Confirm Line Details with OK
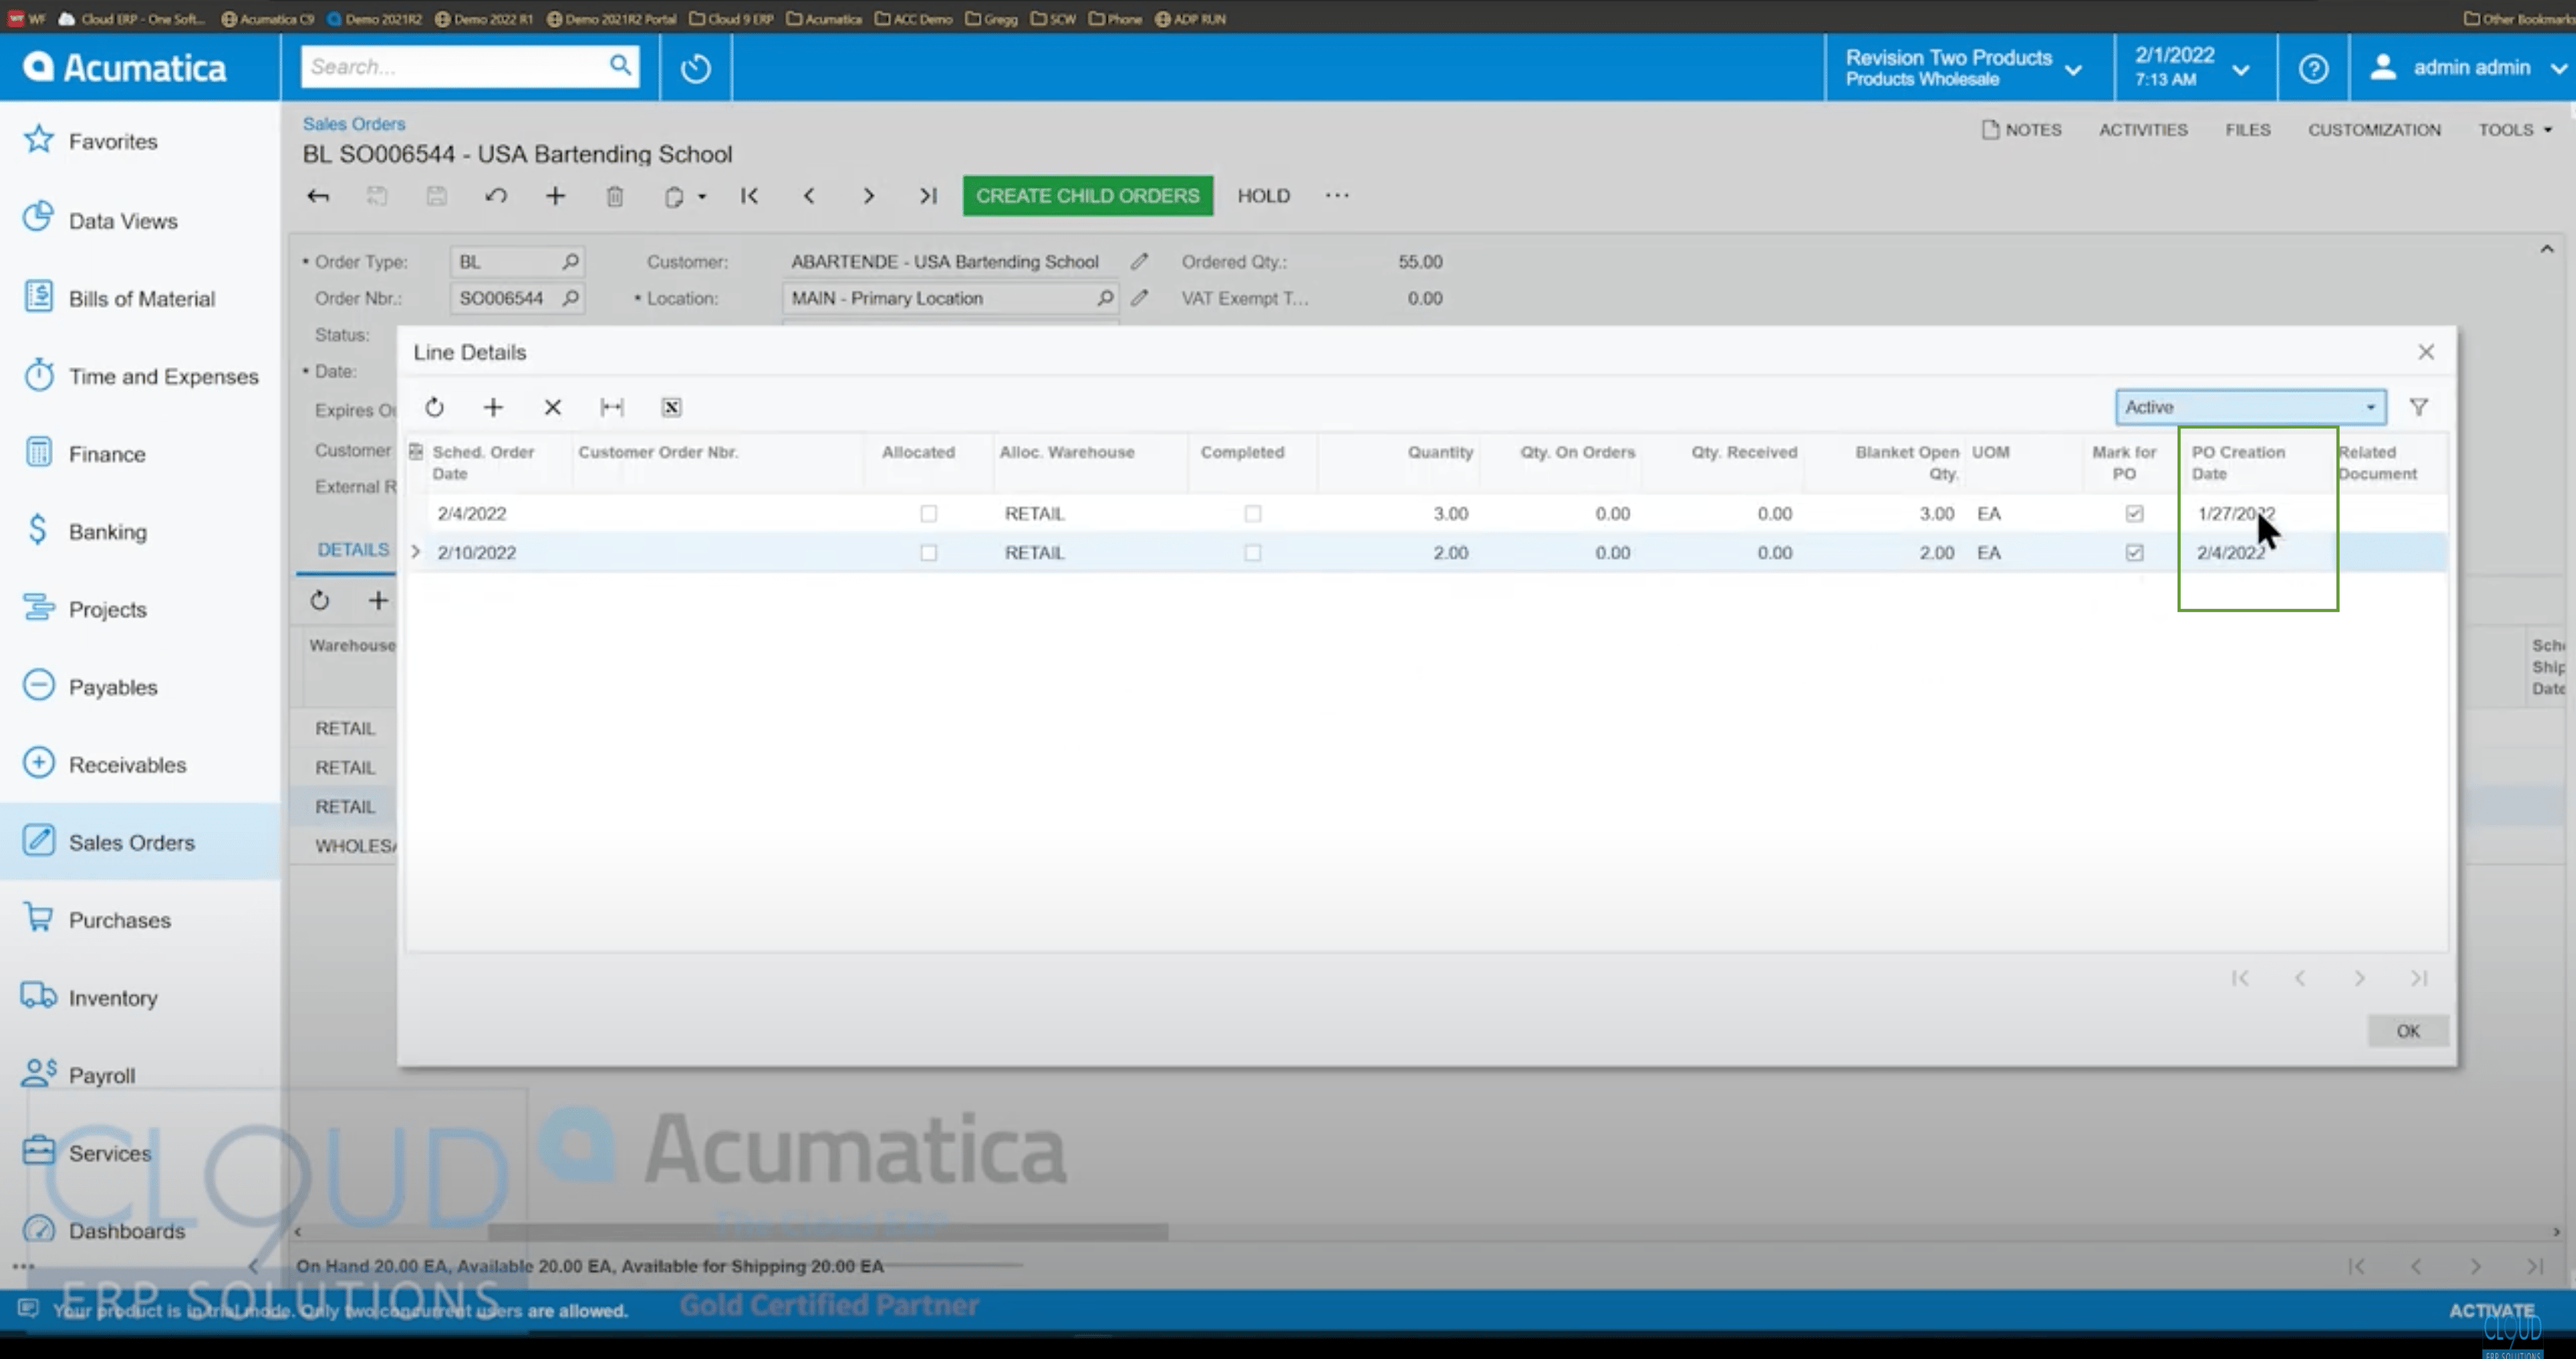The image size is (2576, 1359). pos(2408,1031)
